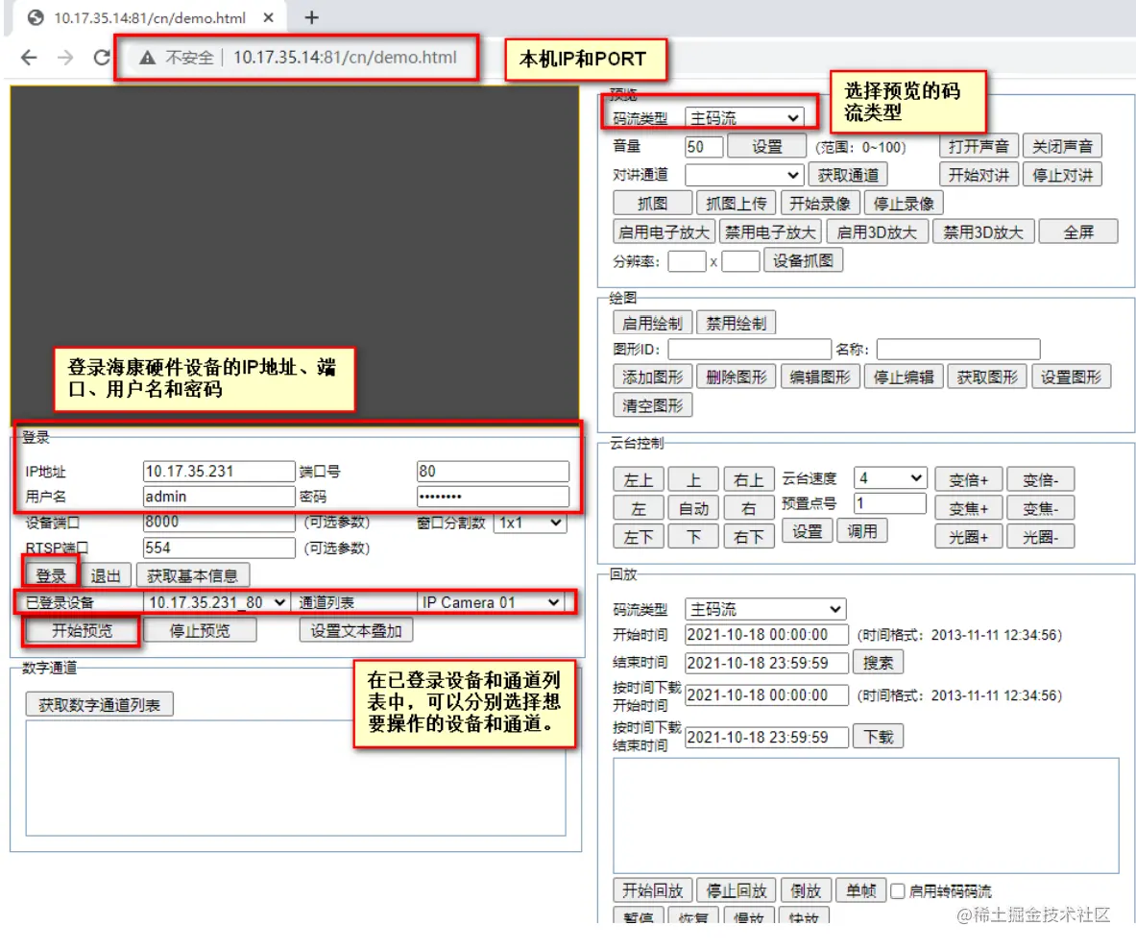Click 设备抓图 button
Viewport: 1136px width, 950px height.
click(x=803, y=260)
